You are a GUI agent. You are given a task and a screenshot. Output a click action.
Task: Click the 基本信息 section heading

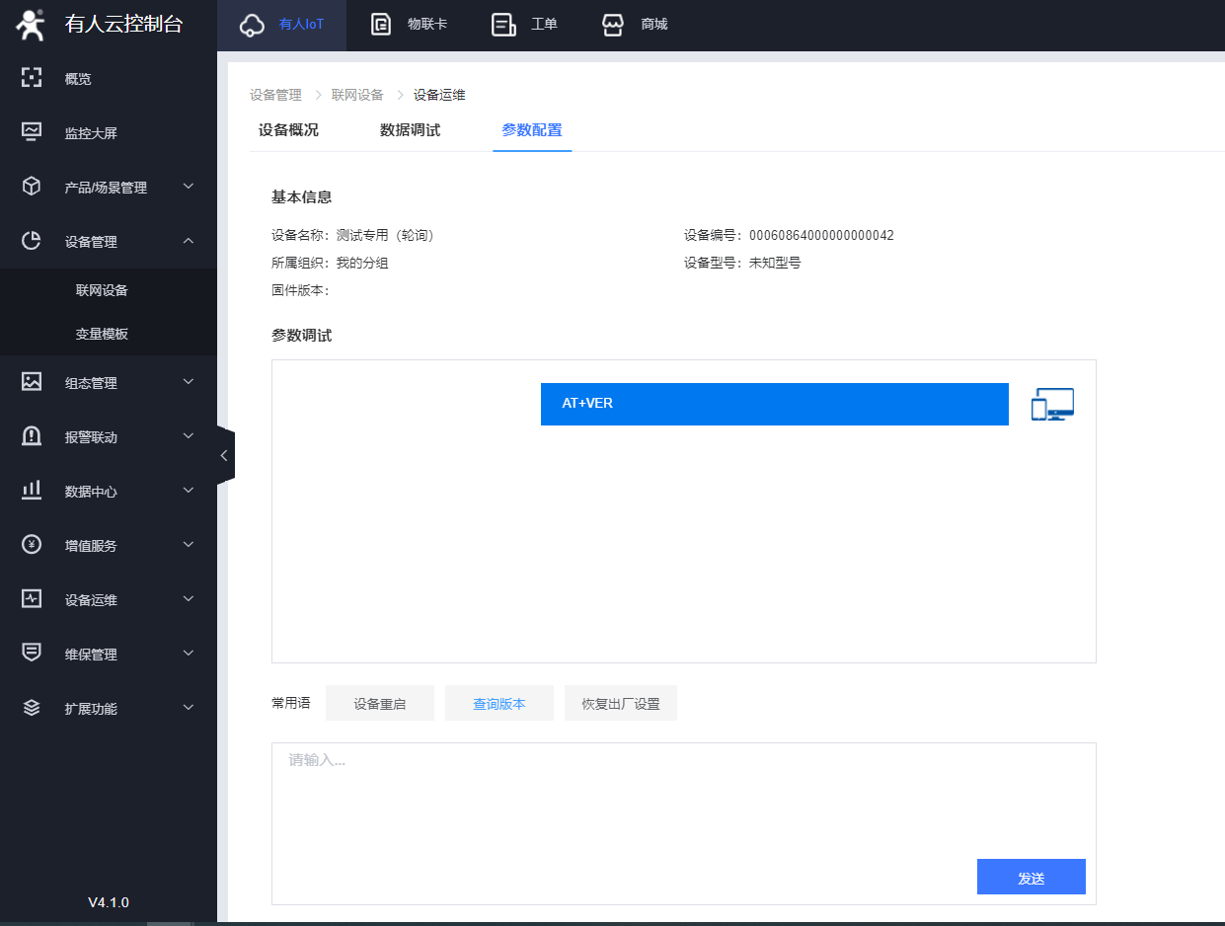301,197
